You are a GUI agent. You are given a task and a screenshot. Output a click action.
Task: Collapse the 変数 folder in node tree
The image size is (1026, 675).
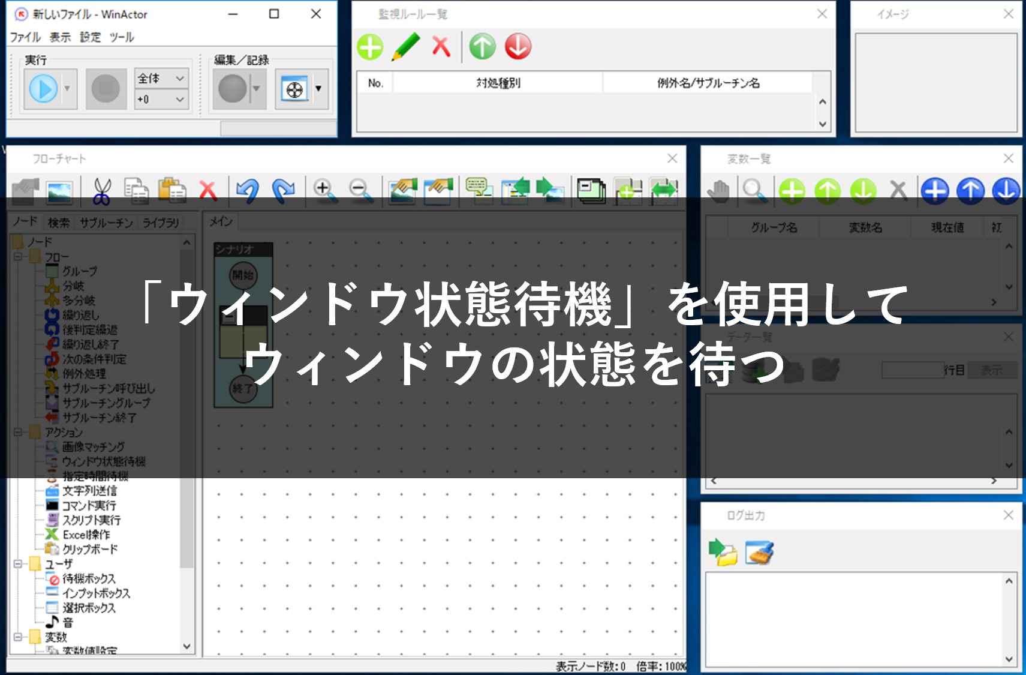coord(18,637)
